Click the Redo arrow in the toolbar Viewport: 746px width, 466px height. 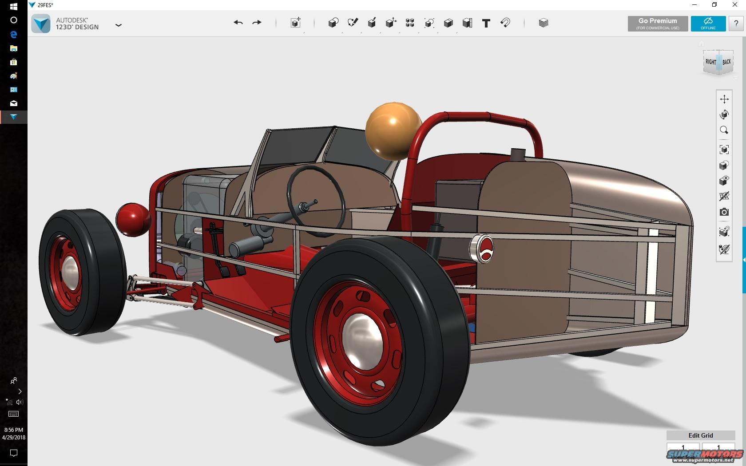[257, 23]
